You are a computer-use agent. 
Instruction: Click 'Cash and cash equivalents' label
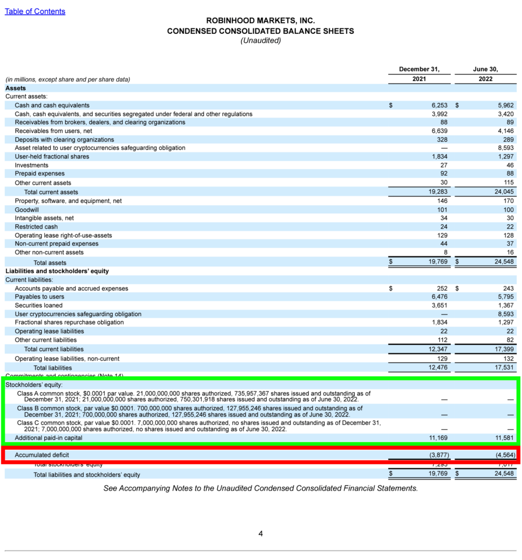click(x=52, y=106)
